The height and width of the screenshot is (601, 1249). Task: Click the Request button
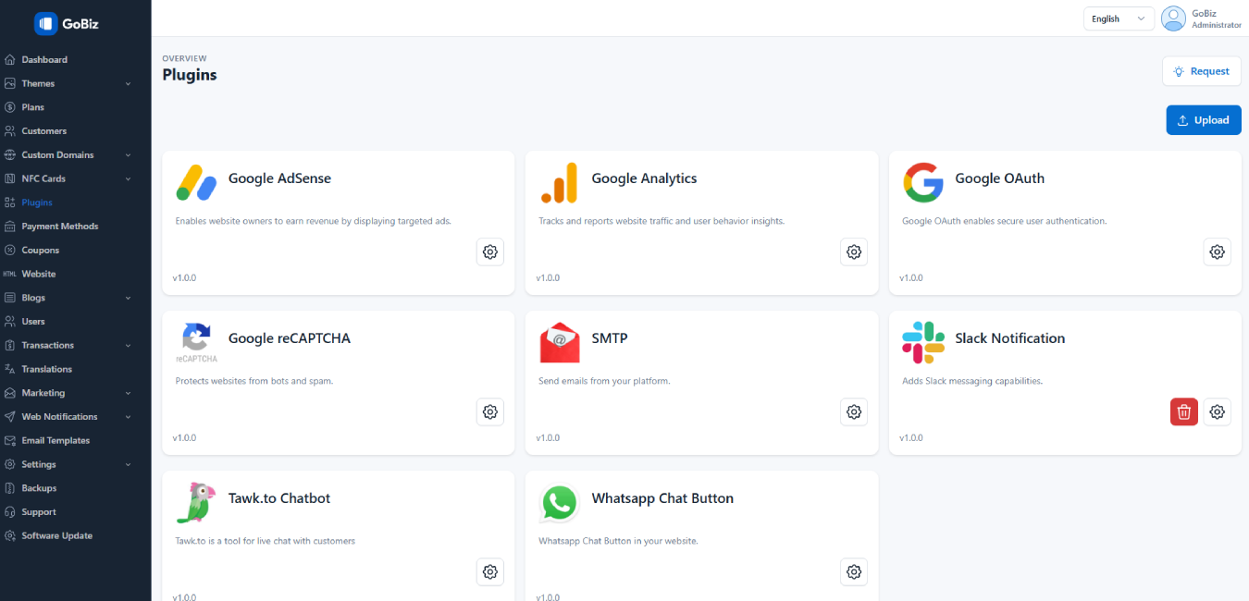point(1201,71)
